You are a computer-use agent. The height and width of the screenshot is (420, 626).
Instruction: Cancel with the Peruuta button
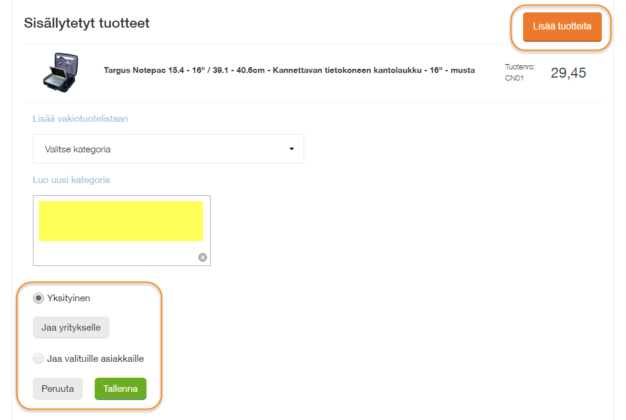coord(58,389)
